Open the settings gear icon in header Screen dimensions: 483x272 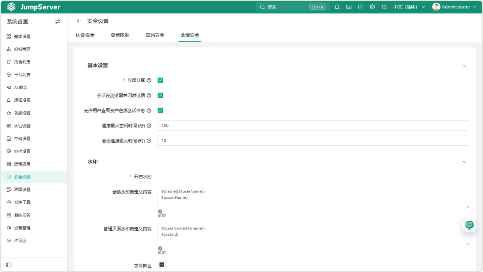[x=372, y=7]
